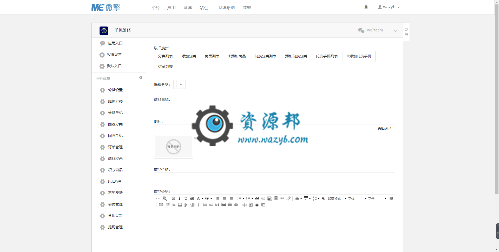Insert a hyperlink in editor
499x252 pixels.
pyautogui.click(x=282, y=198)
